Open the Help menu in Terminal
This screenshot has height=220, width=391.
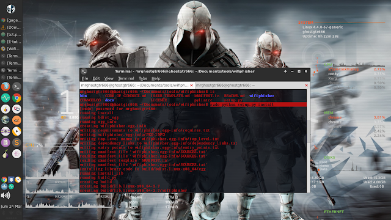[x=156, y=78]
